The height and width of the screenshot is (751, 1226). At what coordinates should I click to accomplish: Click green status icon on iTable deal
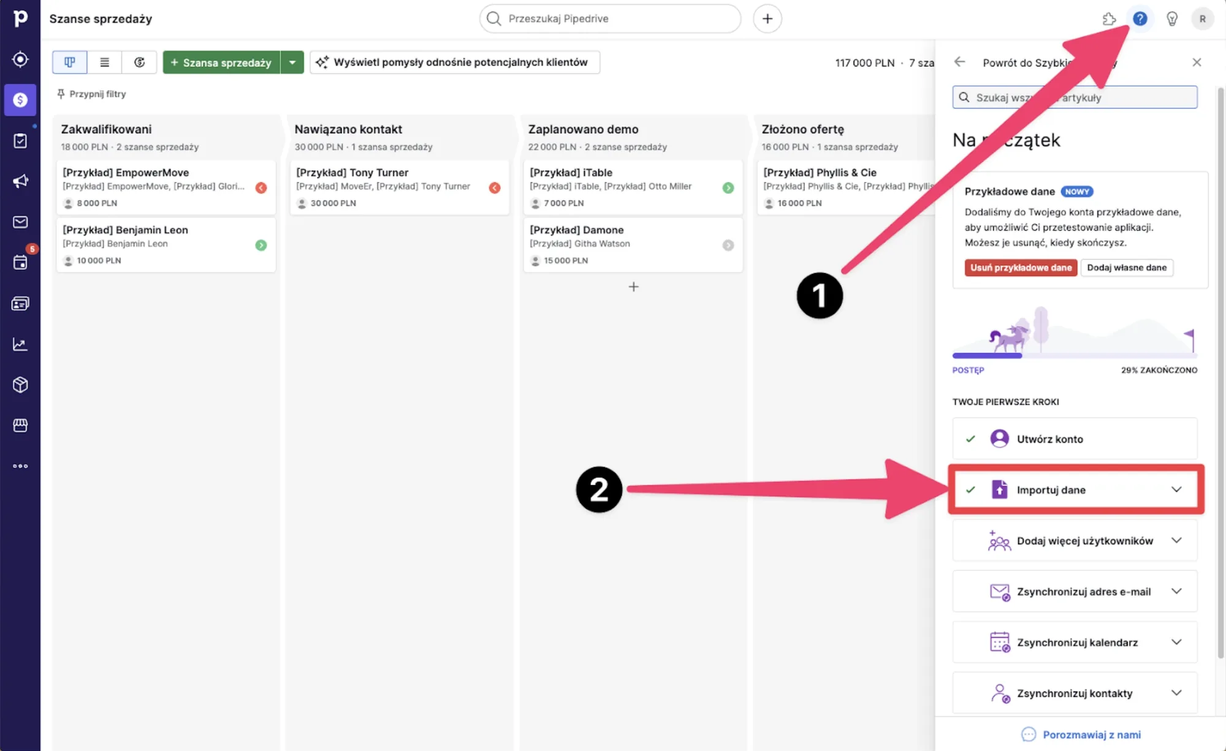tap(728, 188)
